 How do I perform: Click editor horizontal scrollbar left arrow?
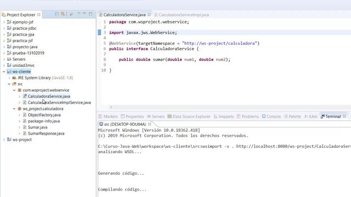[111, 107]
